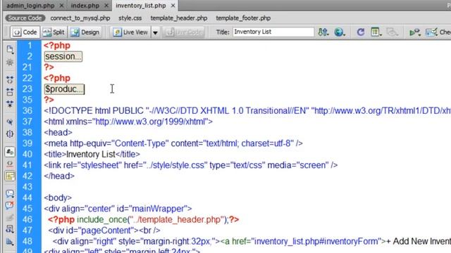Image resolution: width=451 pixels, height=253 pixels.
Task: Switch to index.php tab
Action: (x=85, y=6)
